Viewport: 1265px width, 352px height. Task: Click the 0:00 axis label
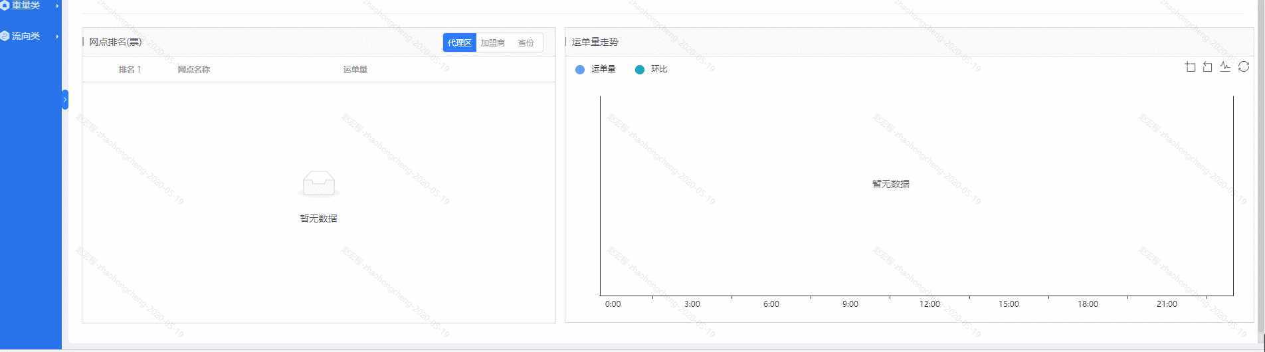[x=613, y=304]
